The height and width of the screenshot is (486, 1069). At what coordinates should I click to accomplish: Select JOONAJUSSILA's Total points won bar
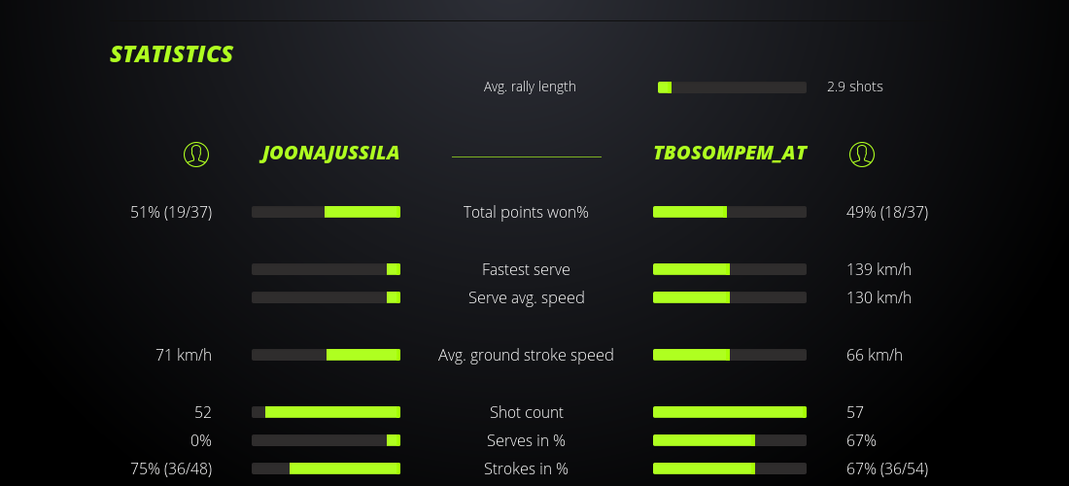tap(326, 212)
